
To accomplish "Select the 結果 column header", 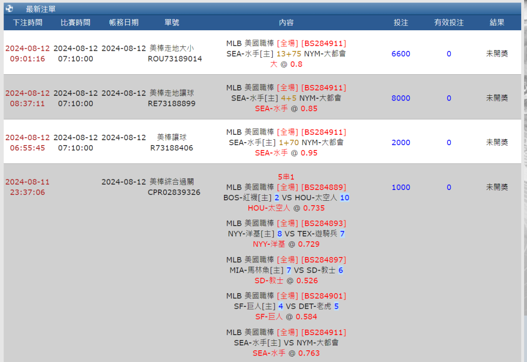I will click(497, 22).
